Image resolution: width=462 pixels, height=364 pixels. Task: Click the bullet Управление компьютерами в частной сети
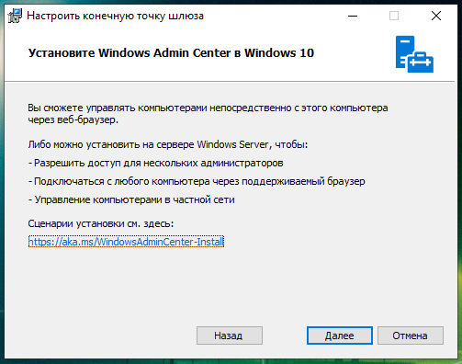(131, 199)
